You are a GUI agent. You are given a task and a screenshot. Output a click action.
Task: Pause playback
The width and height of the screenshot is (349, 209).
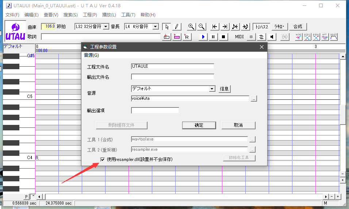213,37
